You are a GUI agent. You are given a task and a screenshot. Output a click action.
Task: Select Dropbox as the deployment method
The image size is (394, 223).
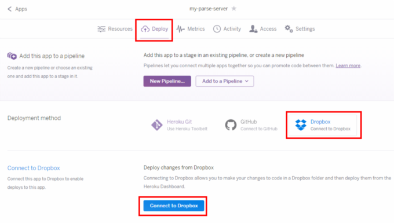point(323,125)
